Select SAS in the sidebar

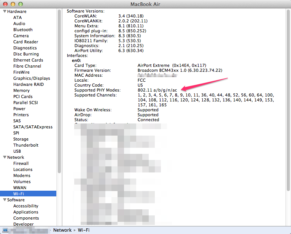pyautogui.click(x=17, y=121)
